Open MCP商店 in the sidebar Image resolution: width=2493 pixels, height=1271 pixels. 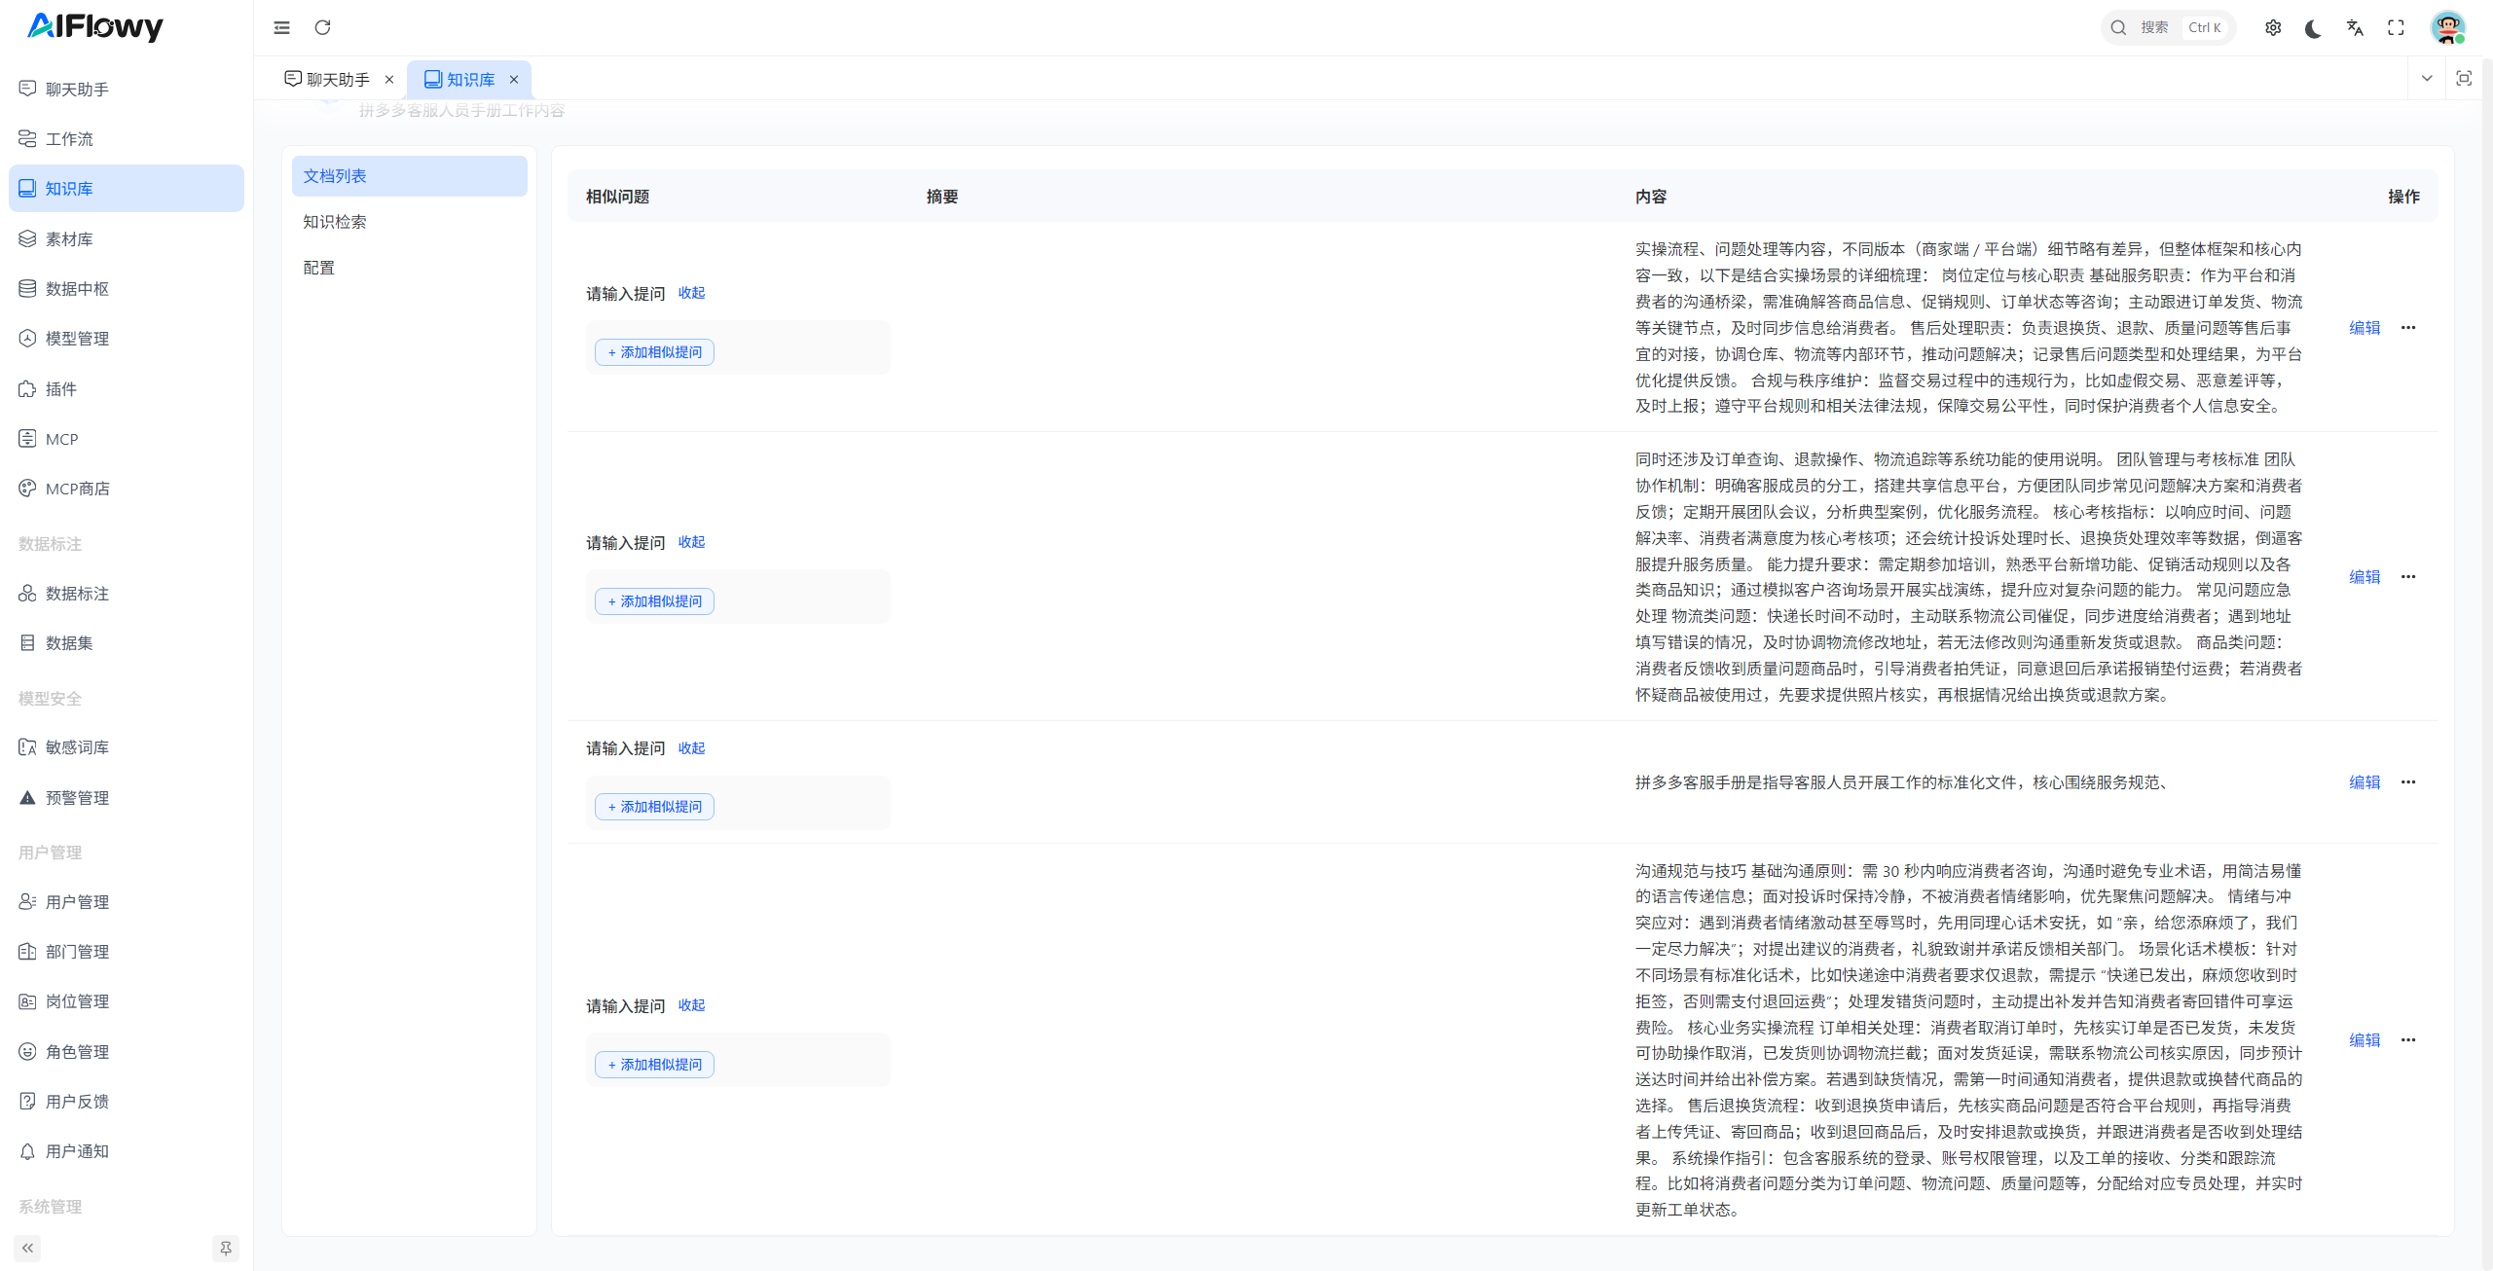[77, 489]
